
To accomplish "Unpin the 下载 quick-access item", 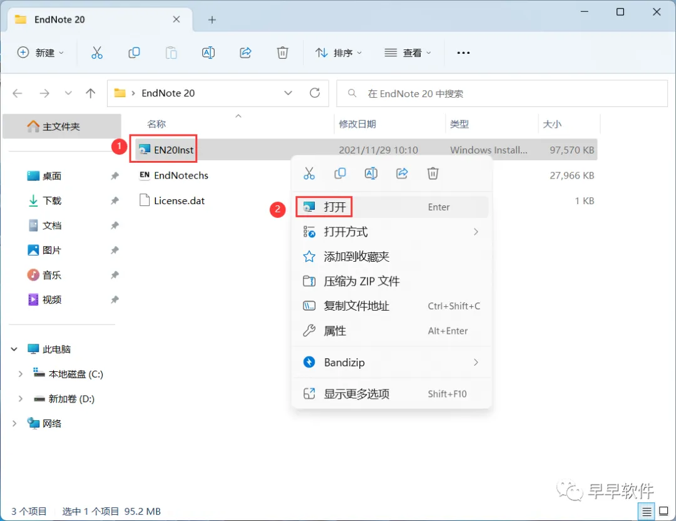I will pyautogui.click(x=115, y=200).
